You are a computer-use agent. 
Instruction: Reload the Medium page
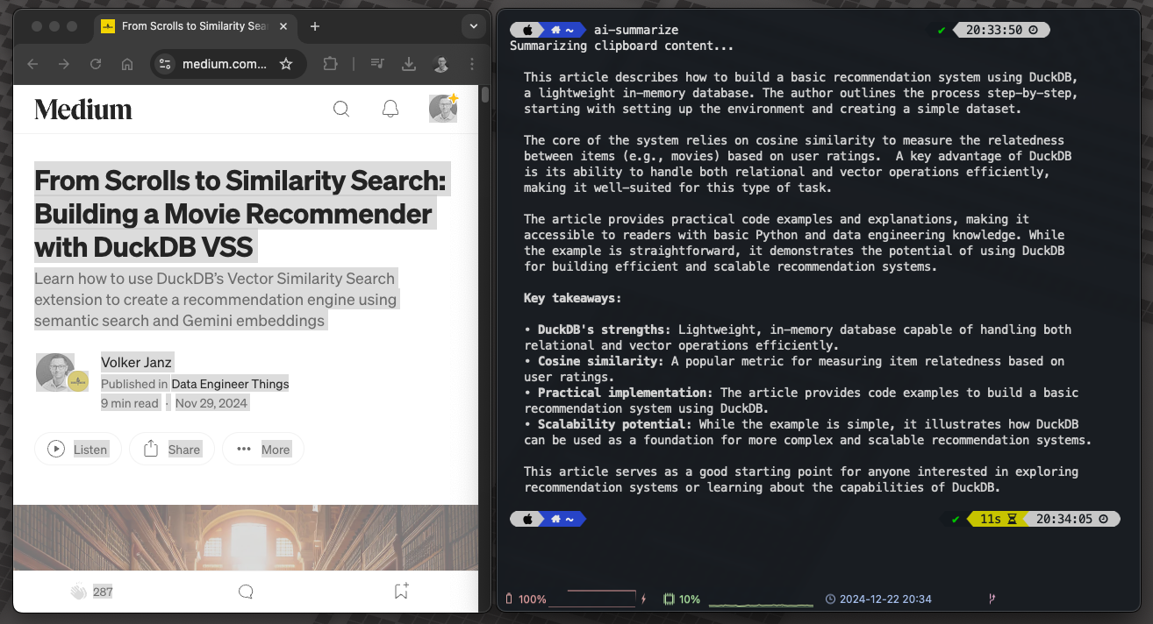tap(95, 63)
